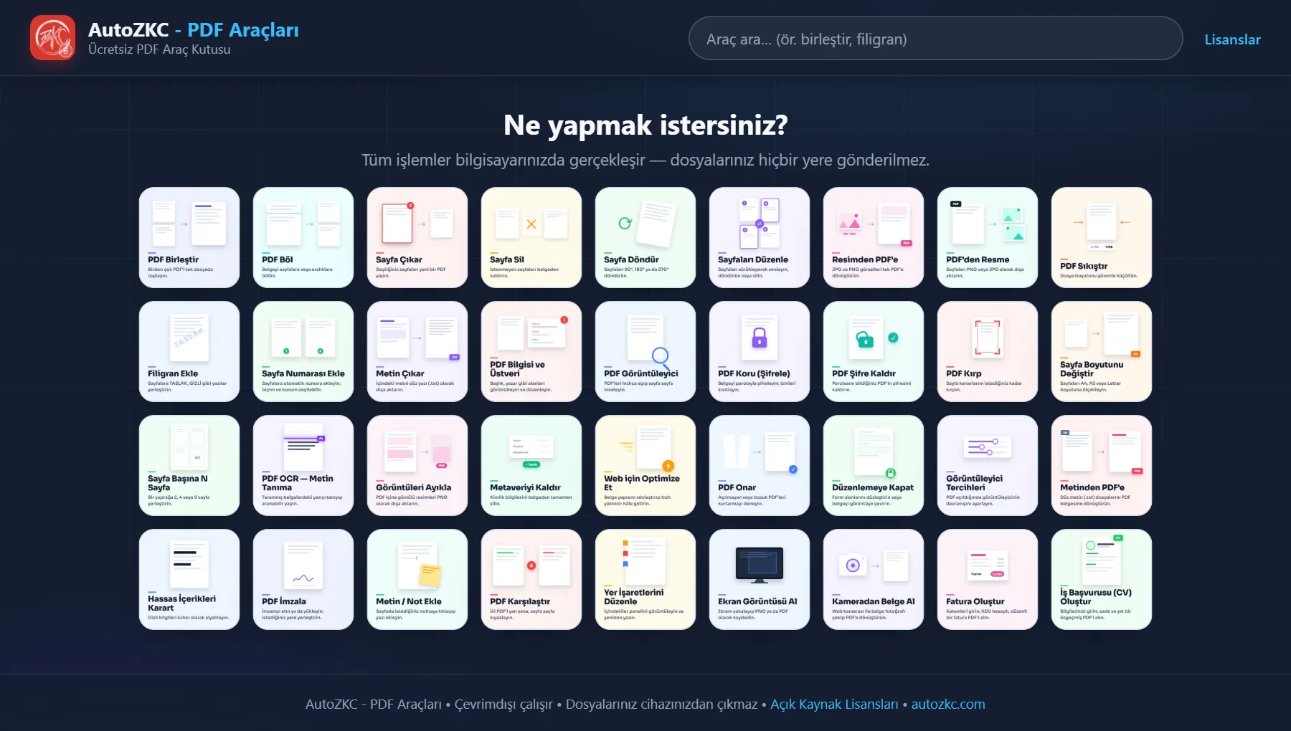Open PDF'den Resme converter
Image resolution: width=1291 pixels, height=731 pixels.
(x=988, y=238)
